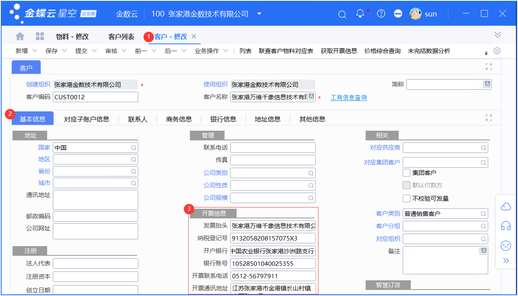This screenshot has width=518, height=296.
Task: Toggle the 默认付款方 checkbox
Action: (406, 185)
